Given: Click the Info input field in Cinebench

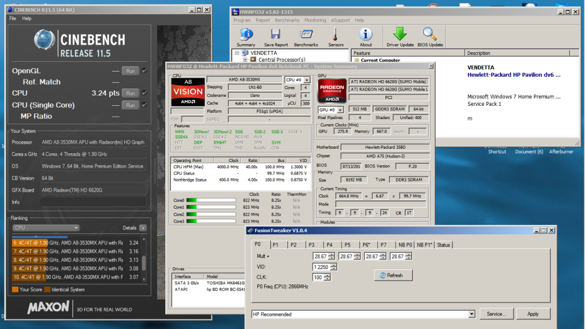Looking at the screenshot, I should [93, 202].
